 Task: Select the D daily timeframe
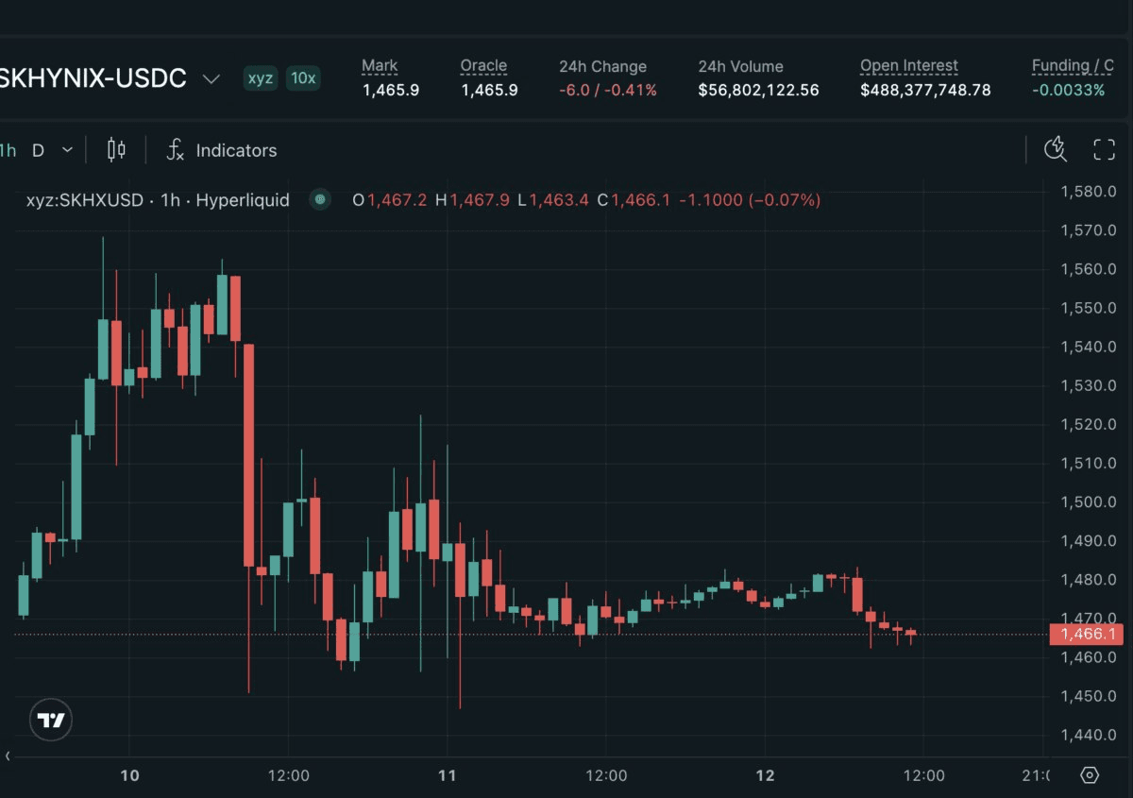38,150
